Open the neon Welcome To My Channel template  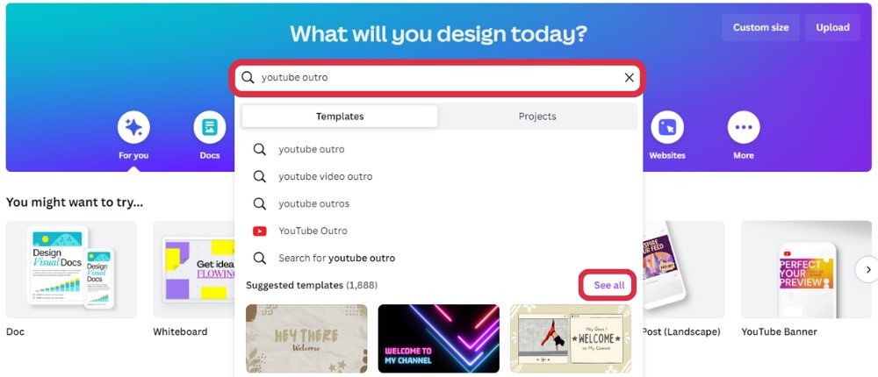click(438, 338)
